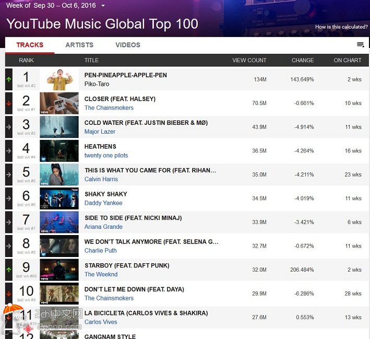Open The Chainsmokers link under Don't Let Me Down
The height and width of the screenshot is (339, 370).
[109, 298]
